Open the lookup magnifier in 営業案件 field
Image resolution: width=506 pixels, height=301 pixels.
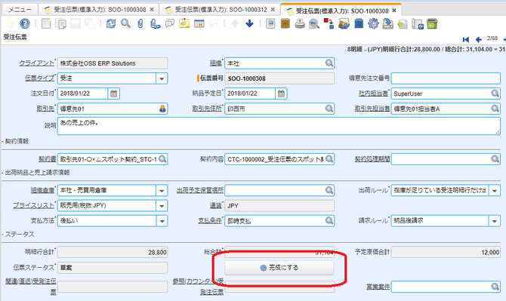tap(495, 286)
